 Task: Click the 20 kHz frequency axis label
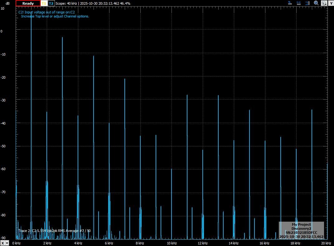(326, 243)
